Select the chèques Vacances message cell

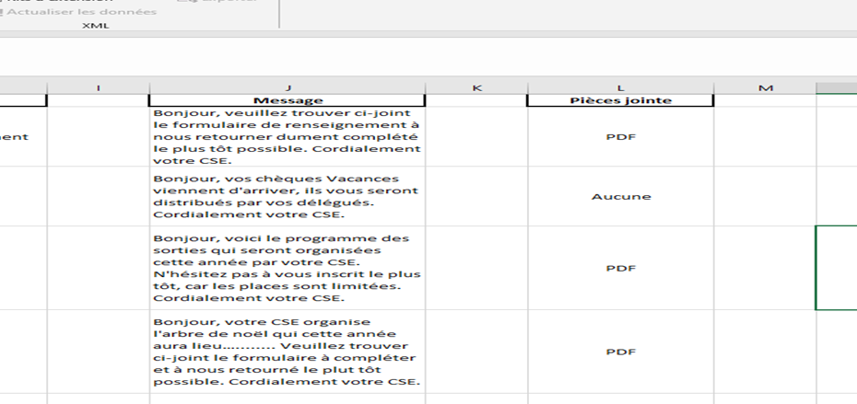288,196
